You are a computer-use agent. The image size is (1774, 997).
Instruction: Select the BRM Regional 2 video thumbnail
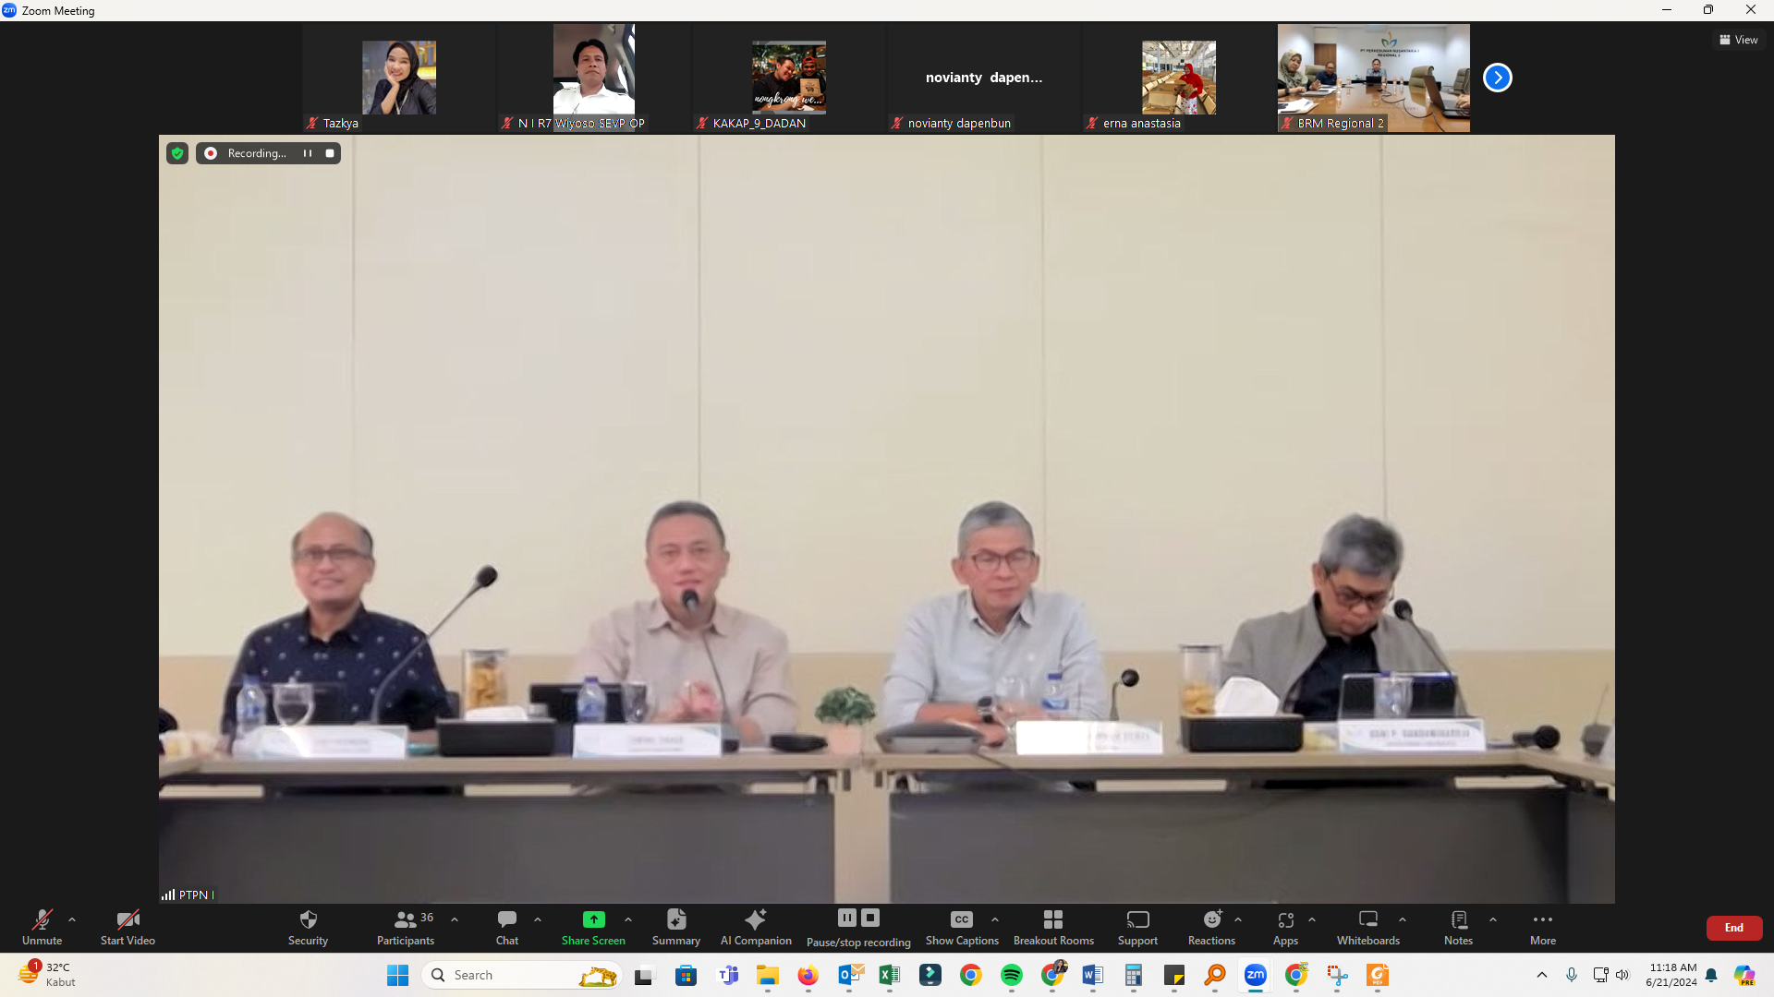point(1373,78)
